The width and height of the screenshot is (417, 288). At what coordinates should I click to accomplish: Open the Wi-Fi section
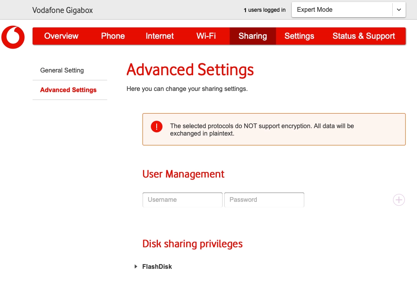click(x=206, y=36)
